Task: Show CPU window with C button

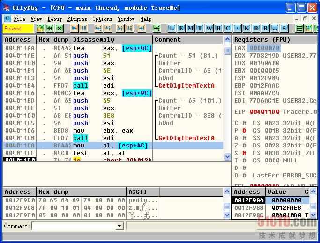Action: coord(228,28)
